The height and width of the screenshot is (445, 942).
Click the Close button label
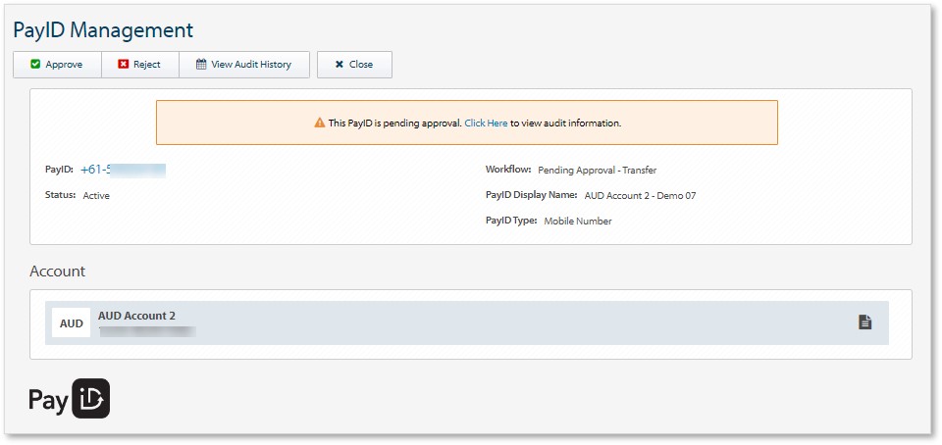point(361,65)
